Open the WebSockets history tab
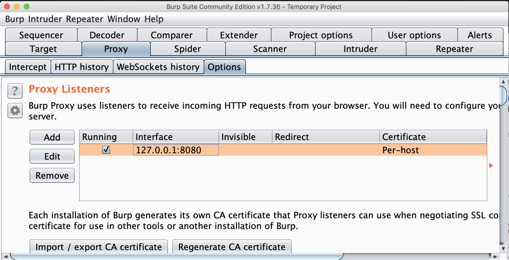This screenshot has height=260, width=509. tap(158, 67)
